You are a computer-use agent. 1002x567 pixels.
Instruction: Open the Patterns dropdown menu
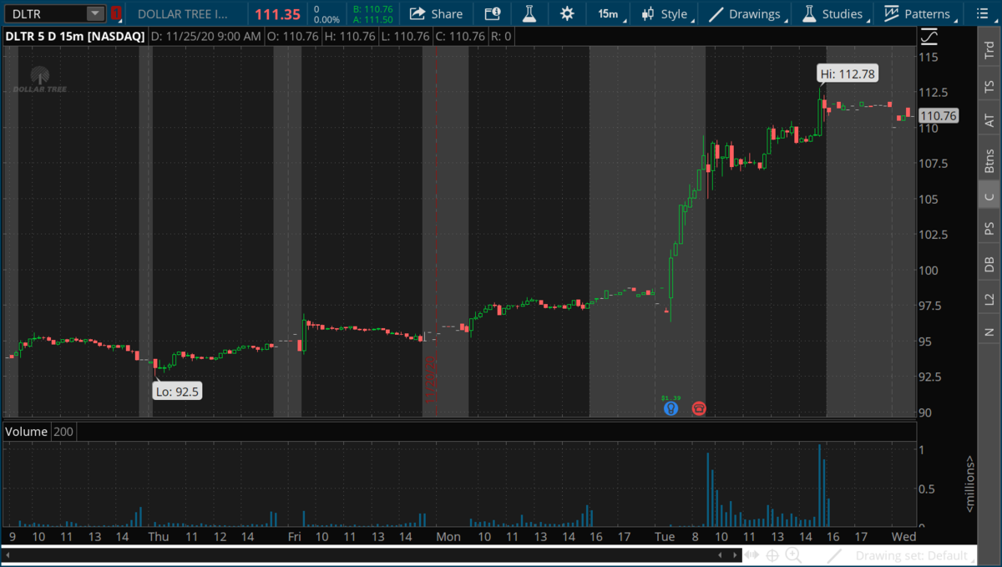coord(920,13)
